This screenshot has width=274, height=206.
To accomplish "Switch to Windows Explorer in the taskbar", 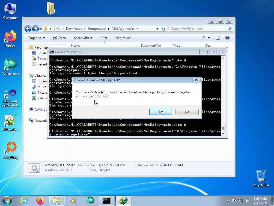I will pyautogui.click(x=57, y=201).
